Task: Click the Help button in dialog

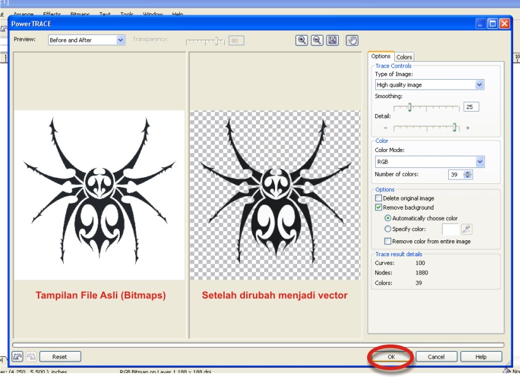Action: point(481,357)
